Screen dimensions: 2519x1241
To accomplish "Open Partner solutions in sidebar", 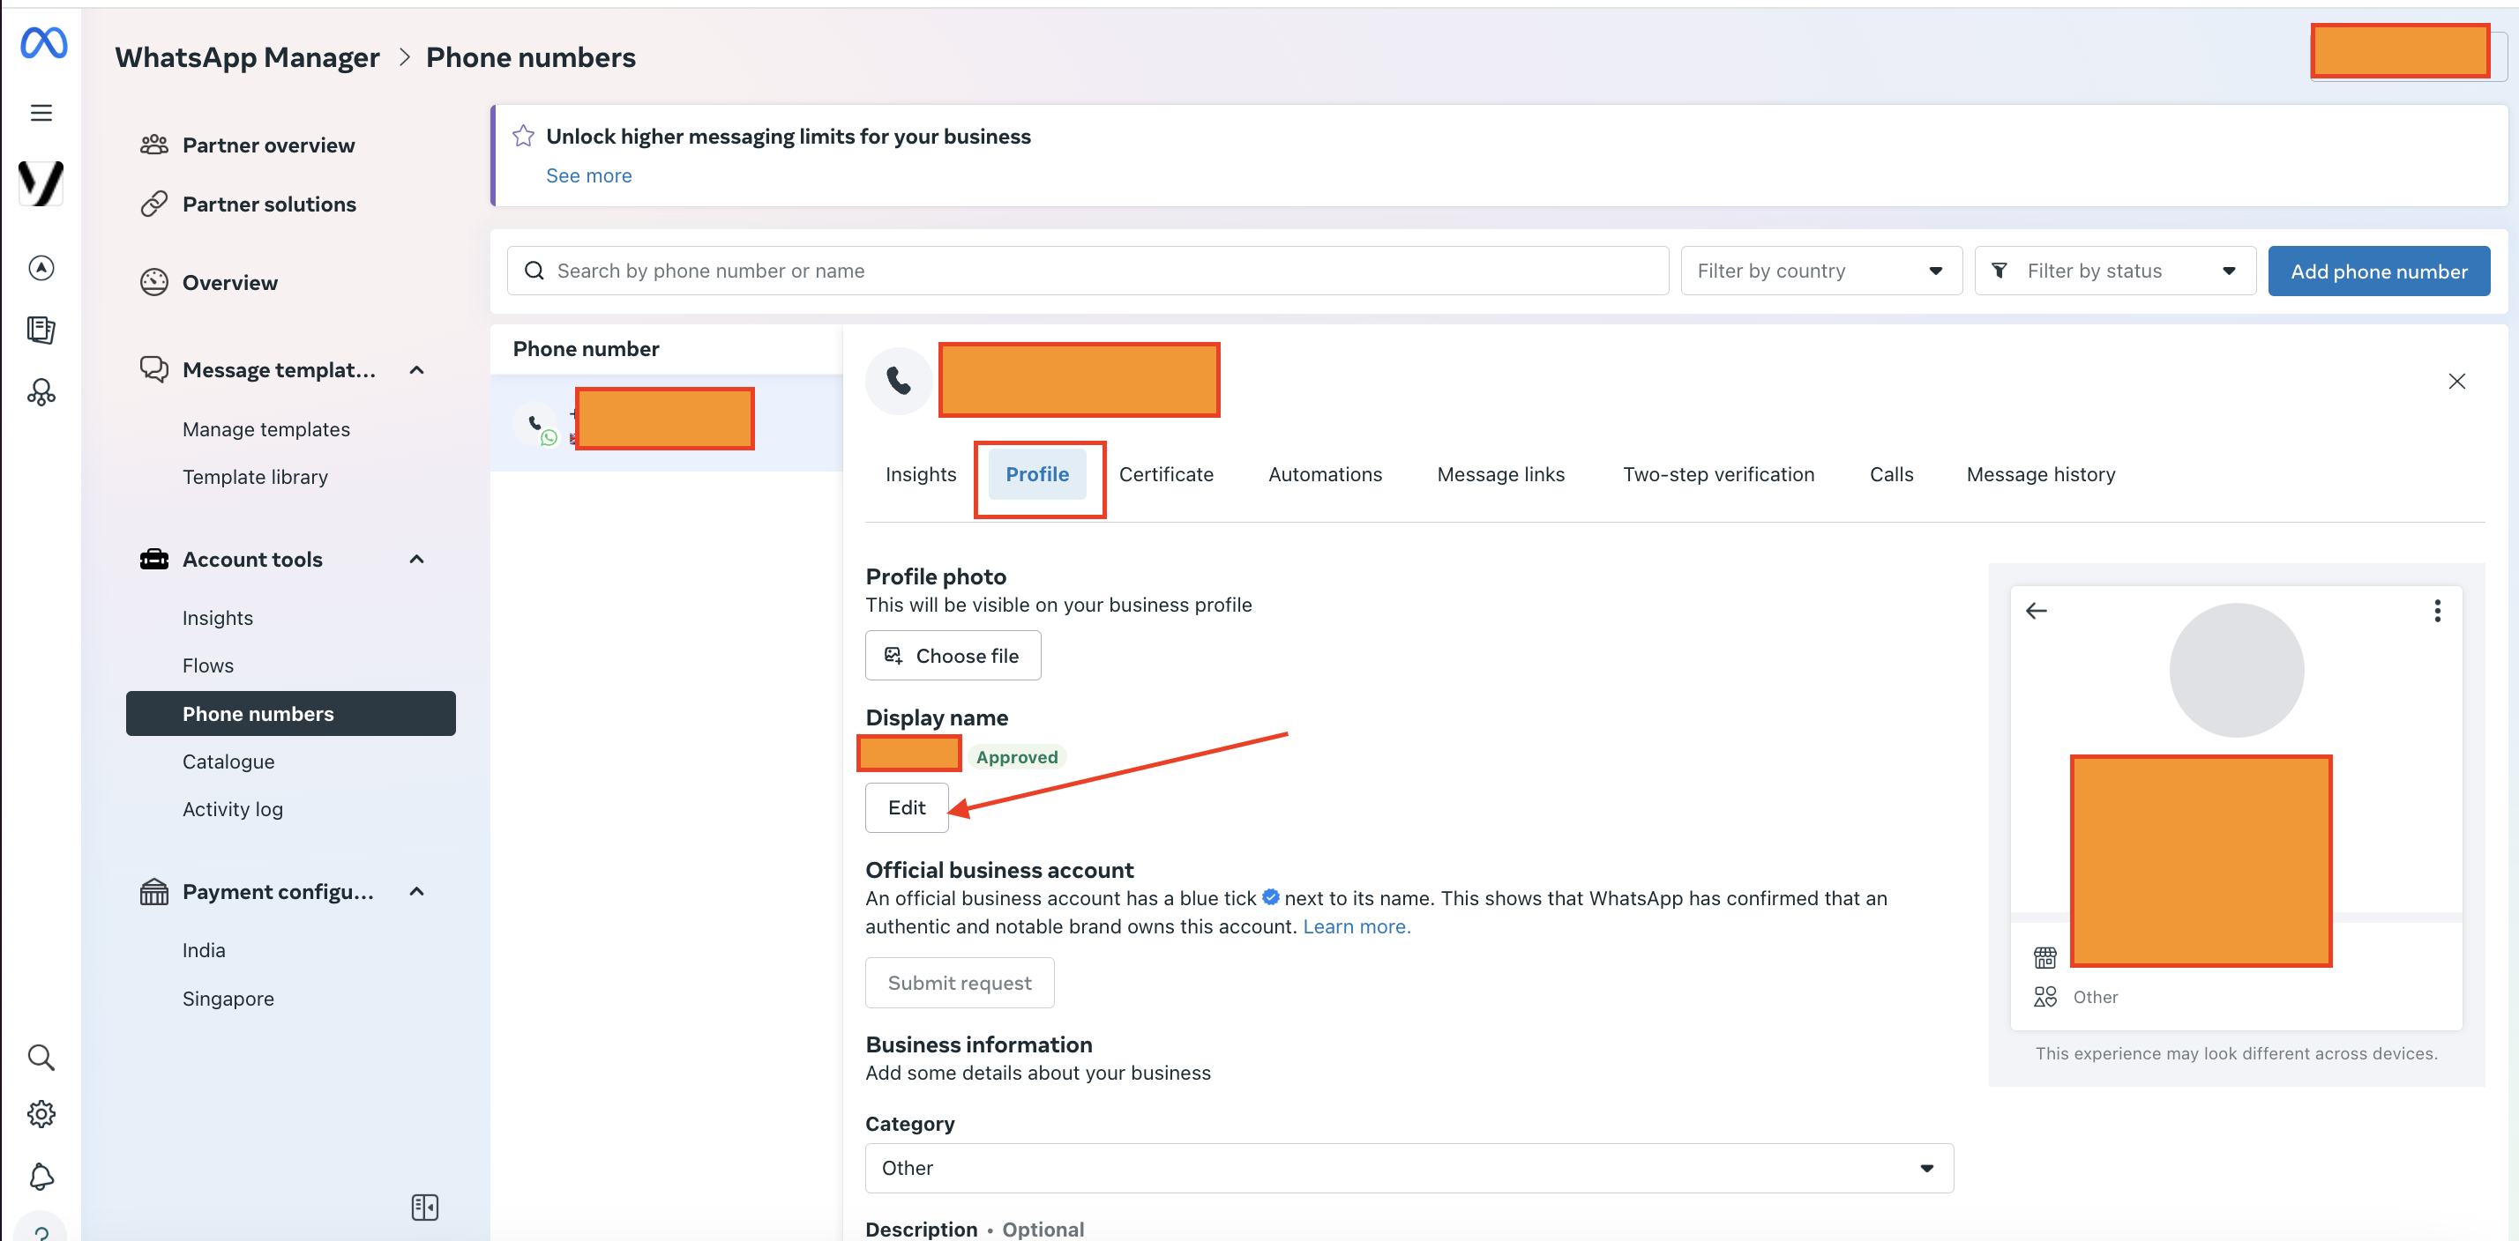I will tap(269, 204).
